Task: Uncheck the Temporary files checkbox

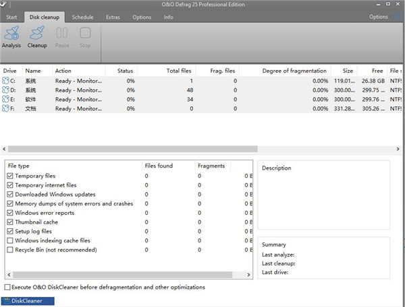Action: 9,176
